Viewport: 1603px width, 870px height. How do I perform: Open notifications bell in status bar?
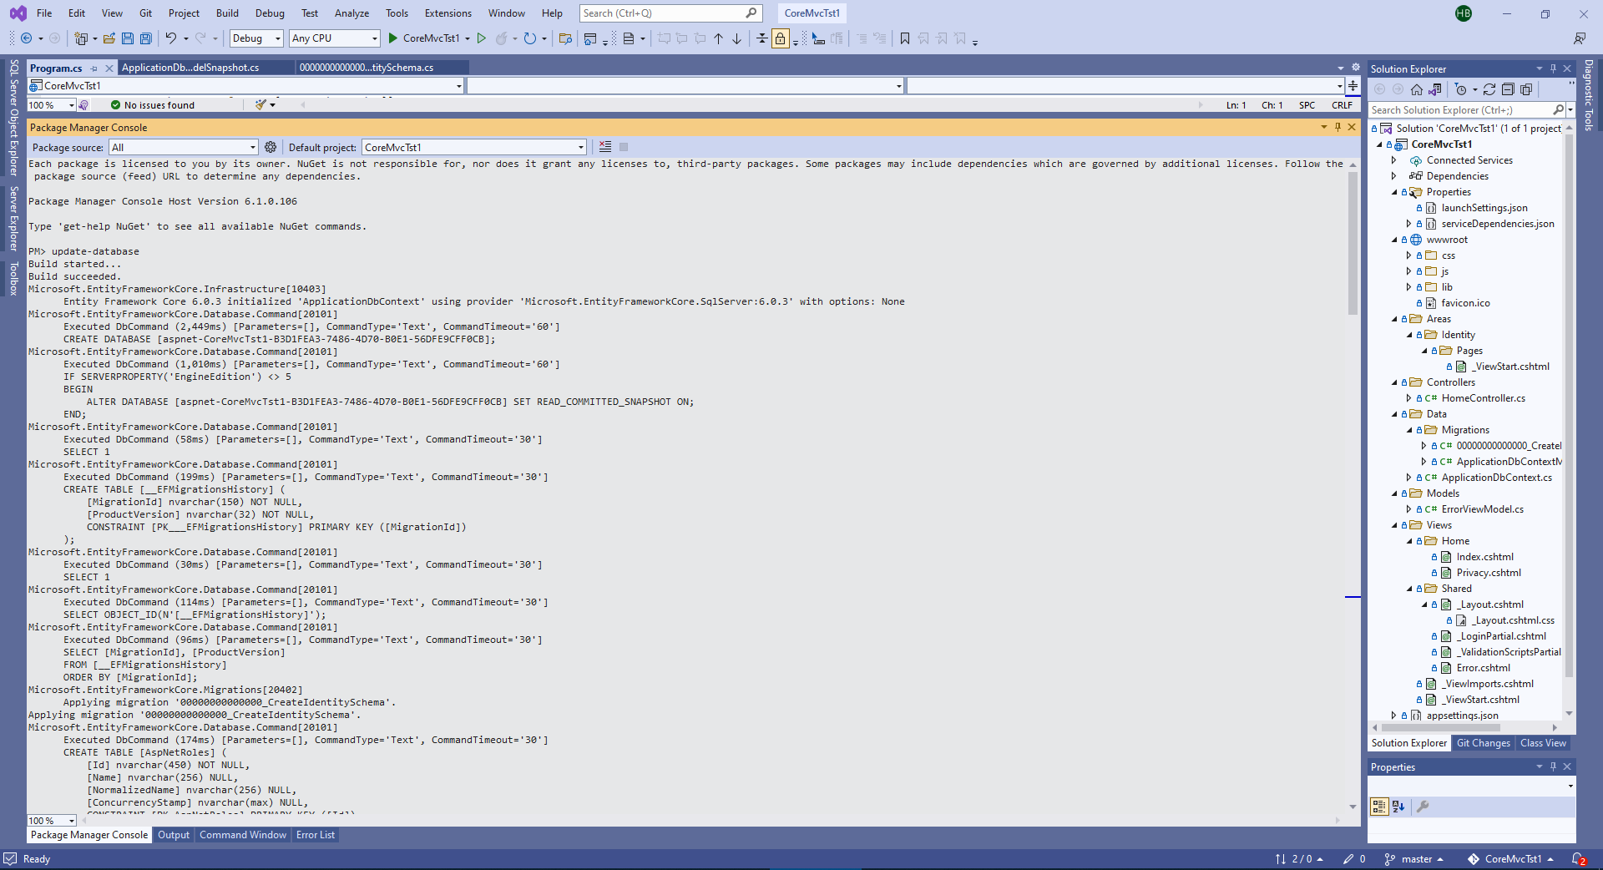coord(1579,859)
